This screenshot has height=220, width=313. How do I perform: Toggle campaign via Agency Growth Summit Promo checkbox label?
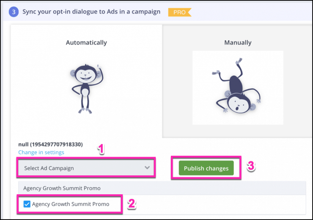click(x=71, y=204)
